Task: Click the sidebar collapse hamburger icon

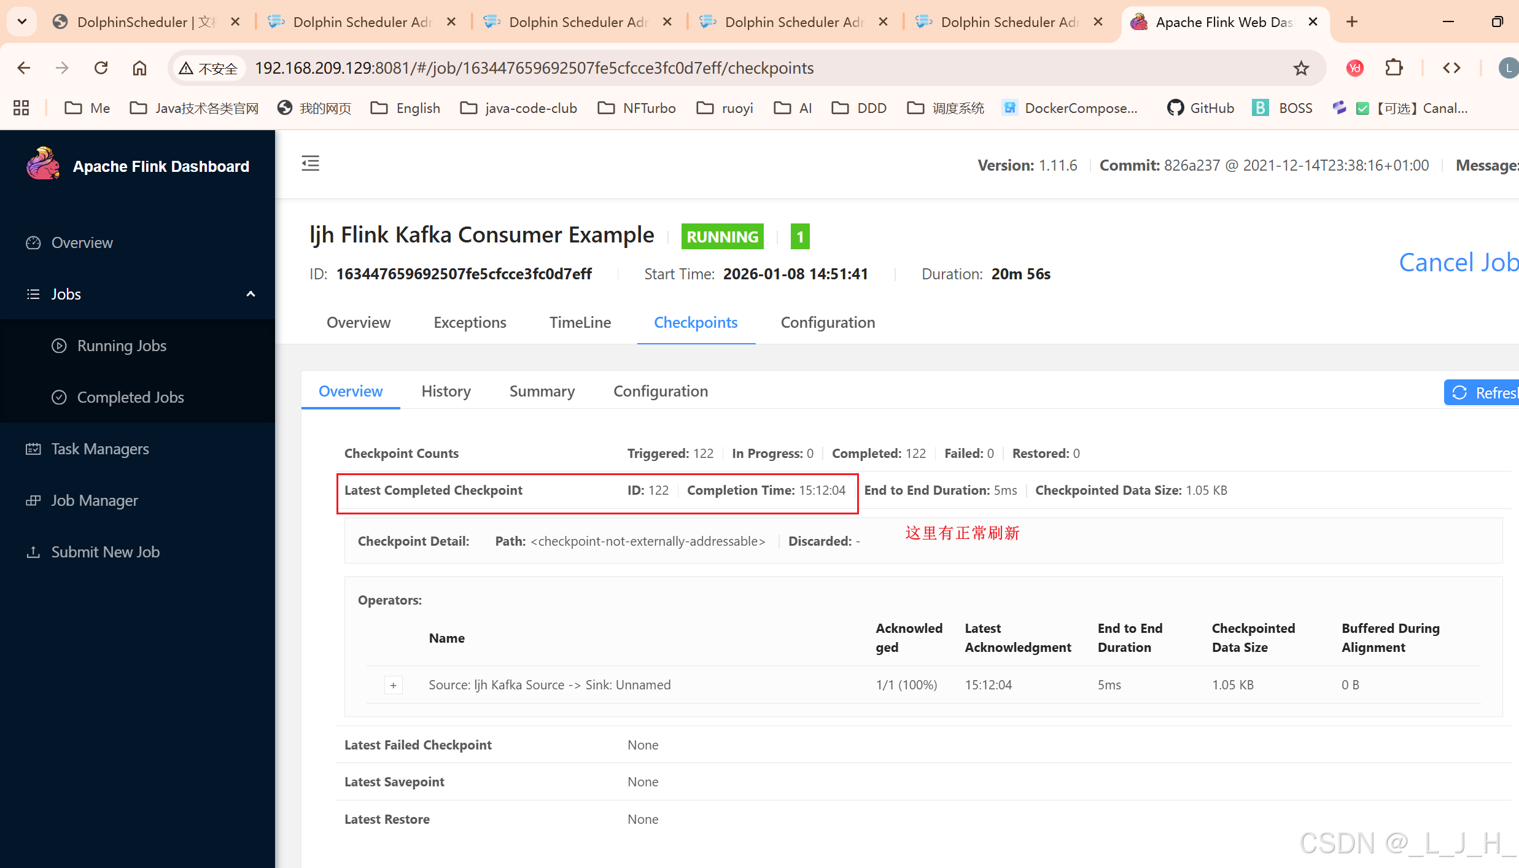Action: [310, 163]
